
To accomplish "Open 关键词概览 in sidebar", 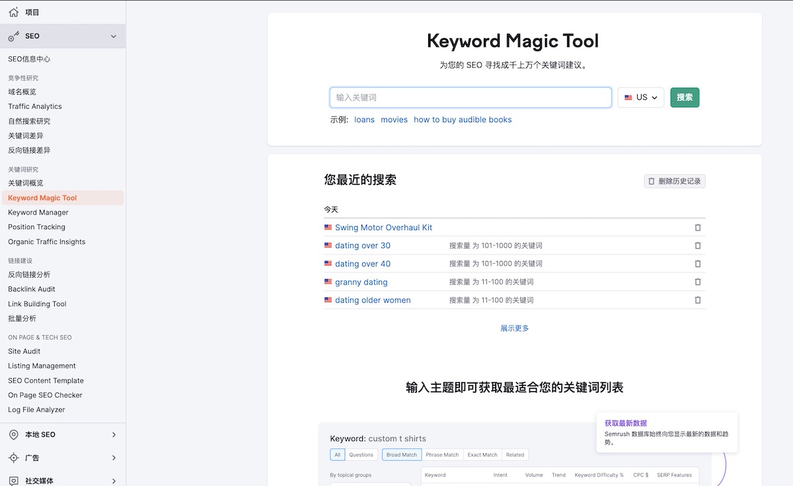I will (x=26, y=183).
